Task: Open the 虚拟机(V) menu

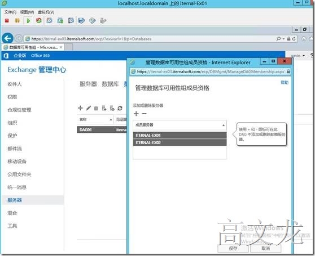Action: pyautogui.click(x=46, y=12)
